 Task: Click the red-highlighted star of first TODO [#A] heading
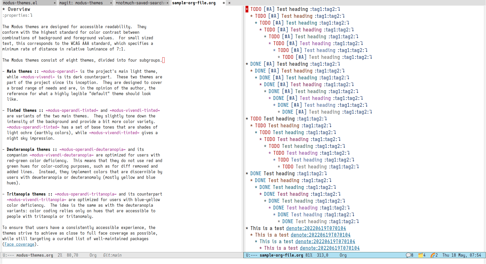click(247, 9)
